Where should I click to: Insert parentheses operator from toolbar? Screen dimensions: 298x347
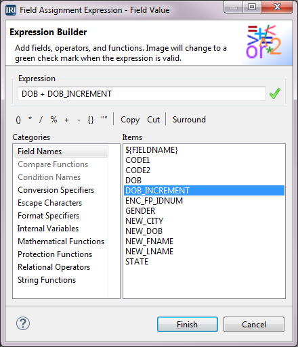coord(18,120)
